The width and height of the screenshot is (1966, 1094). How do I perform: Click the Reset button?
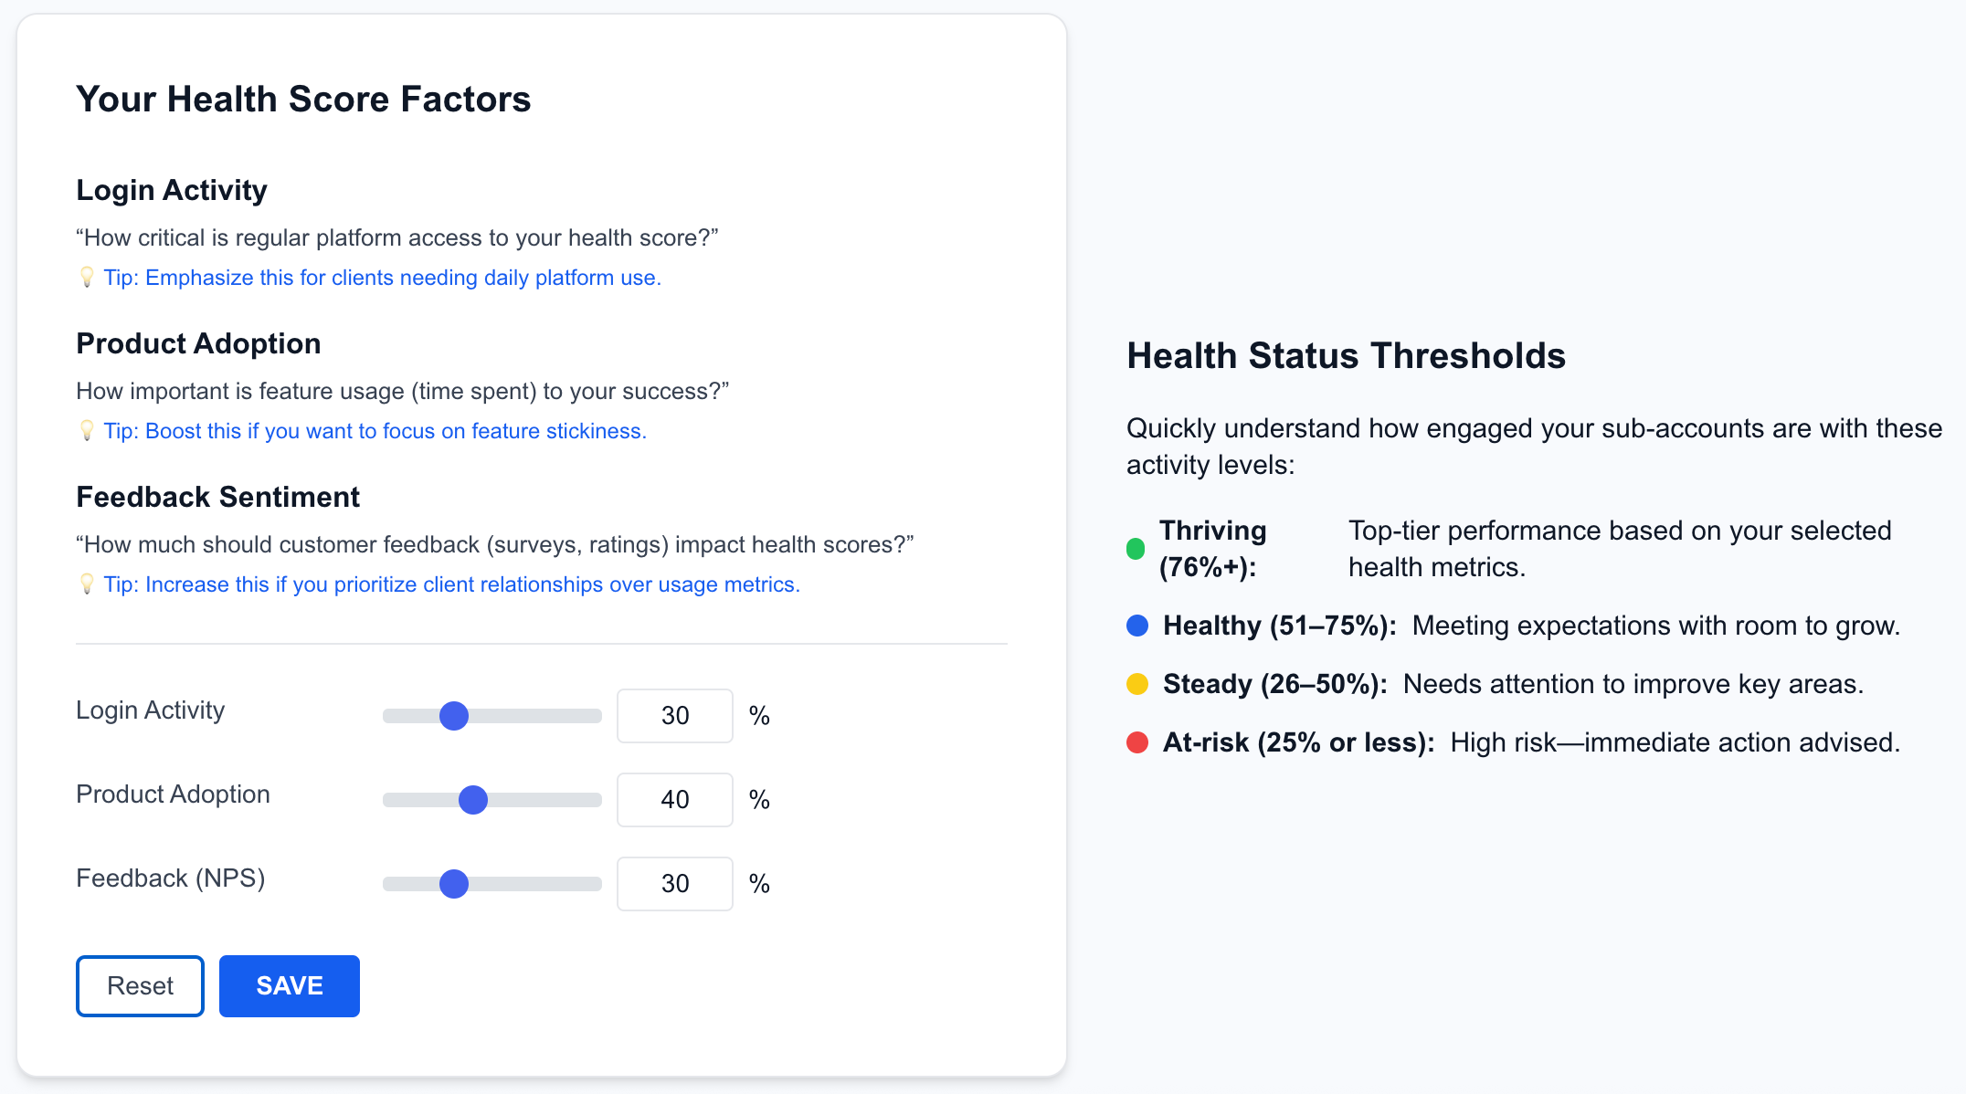tap(140, 986)
